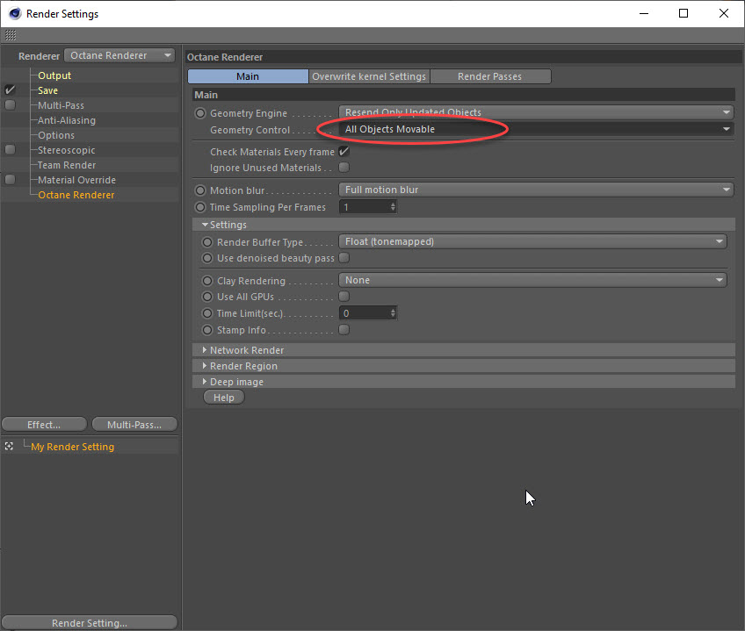Uncheck Check Materials Every frame
This screenshot has height=631, width=745.
[x=344, y=152]
